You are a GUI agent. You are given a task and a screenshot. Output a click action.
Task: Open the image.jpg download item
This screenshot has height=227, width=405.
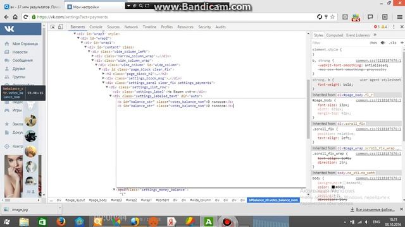[x=20, y=209]
